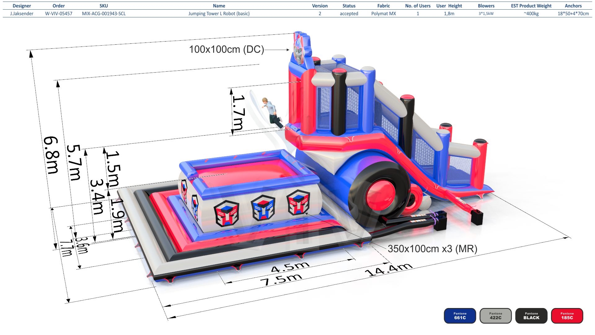Select the Pantone 185C red swatch
The height and width of the screenshot is (335, 595).
click(x=567, y=316)
